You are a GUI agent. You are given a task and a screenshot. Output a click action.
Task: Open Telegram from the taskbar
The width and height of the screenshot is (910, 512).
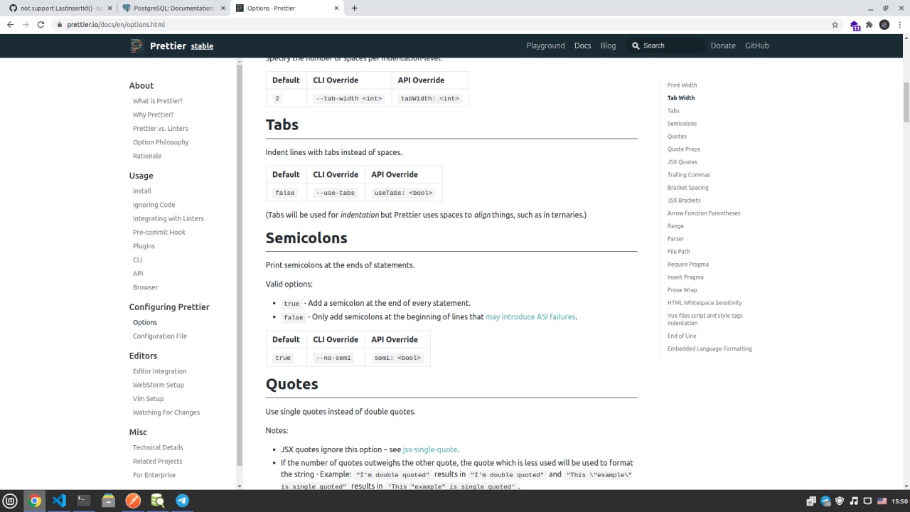click(182, 501)
